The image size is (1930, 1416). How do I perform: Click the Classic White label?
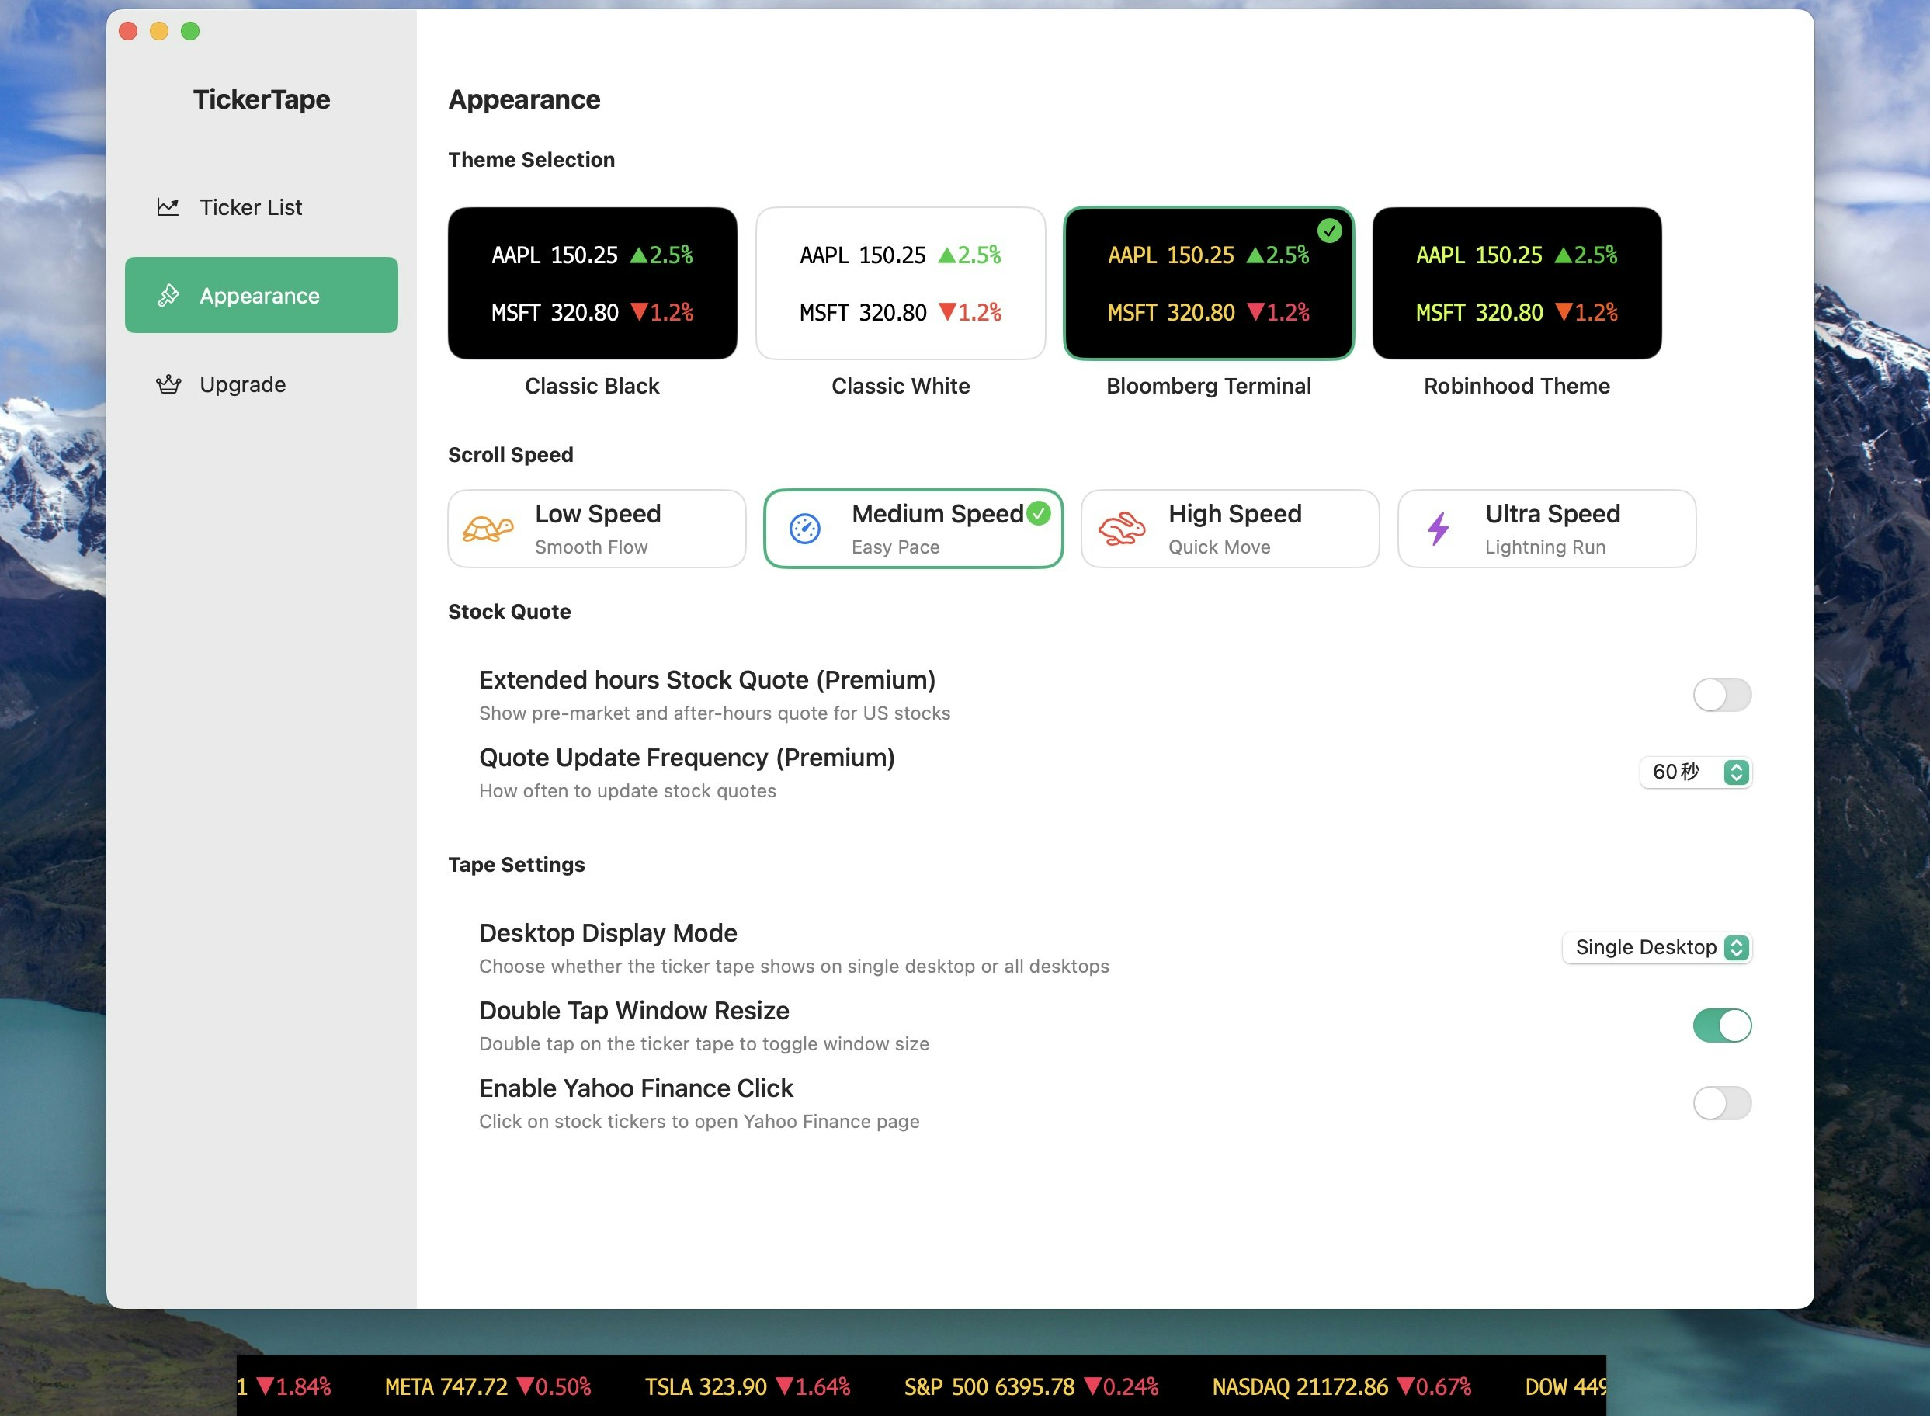(900, 386)
